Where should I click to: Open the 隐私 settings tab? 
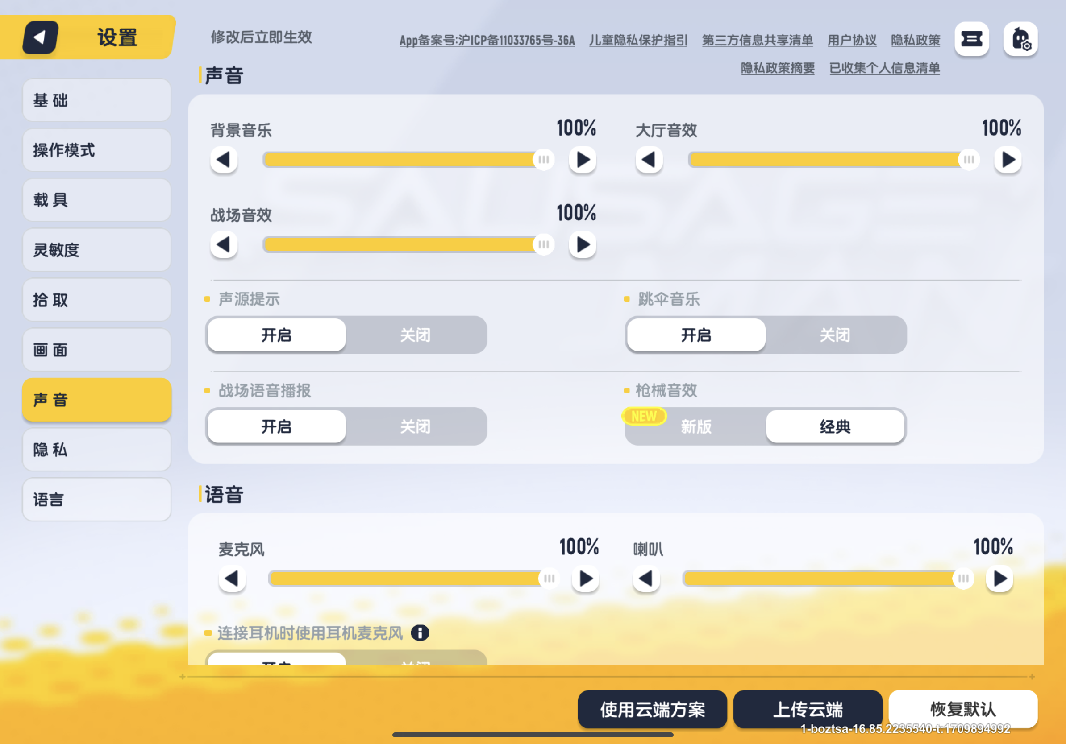coord(96,450)
